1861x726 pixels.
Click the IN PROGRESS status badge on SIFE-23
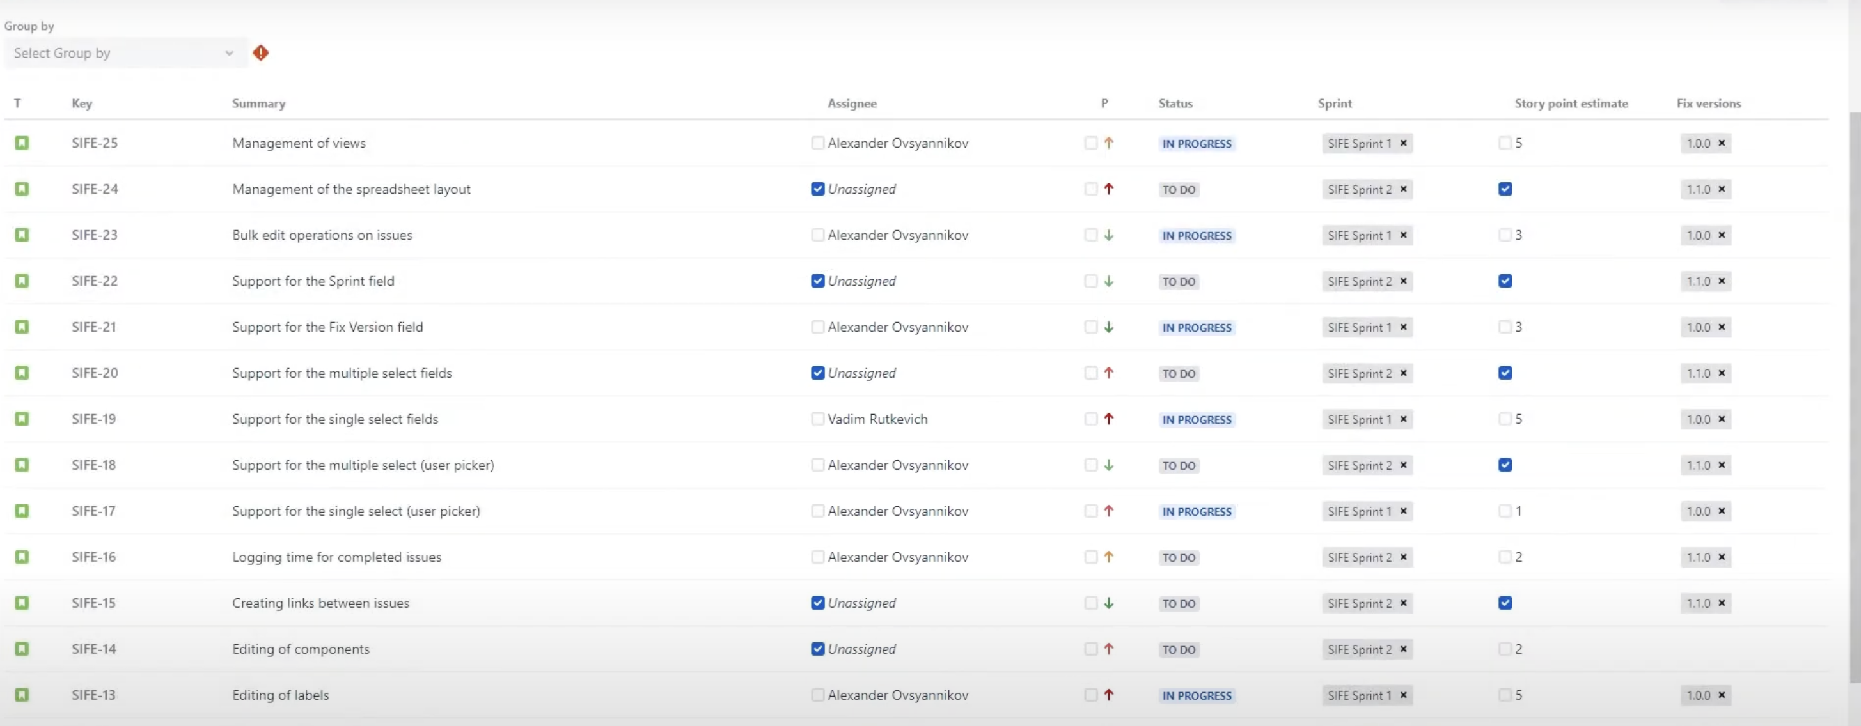click(x=1197, y=234)
